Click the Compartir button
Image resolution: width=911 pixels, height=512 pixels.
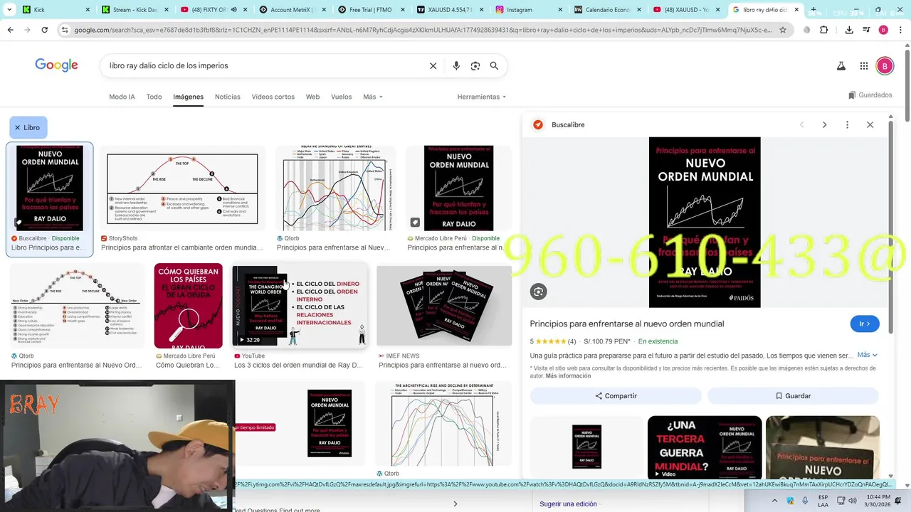616,396
